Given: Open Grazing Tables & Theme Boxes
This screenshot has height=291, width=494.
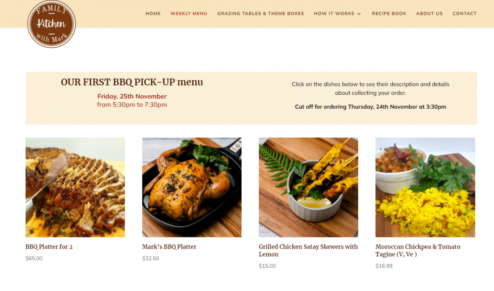Looking at the screenshot, I should pyautogui.click(x=261, y=14).
